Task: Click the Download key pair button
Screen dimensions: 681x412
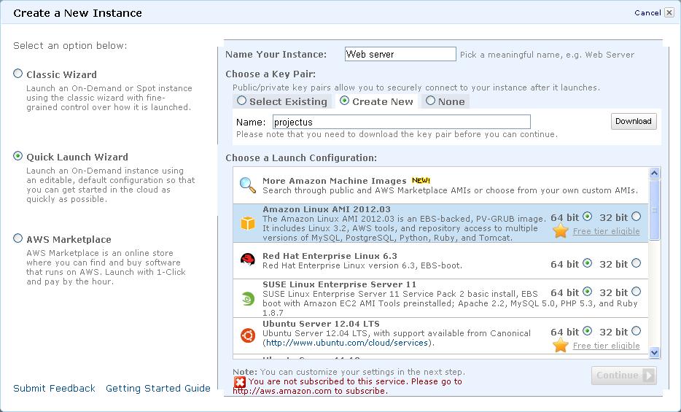Action: [x=634, y=121]
